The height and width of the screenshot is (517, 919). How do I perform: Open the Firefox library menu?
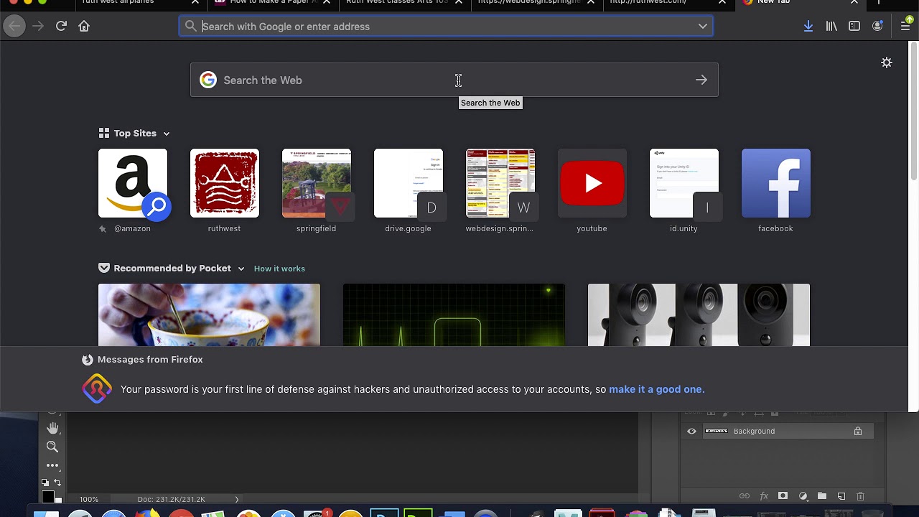pos(831,26)
